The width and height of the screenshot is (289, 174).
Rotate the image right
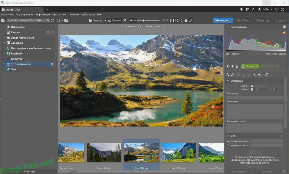coord(232,75)
